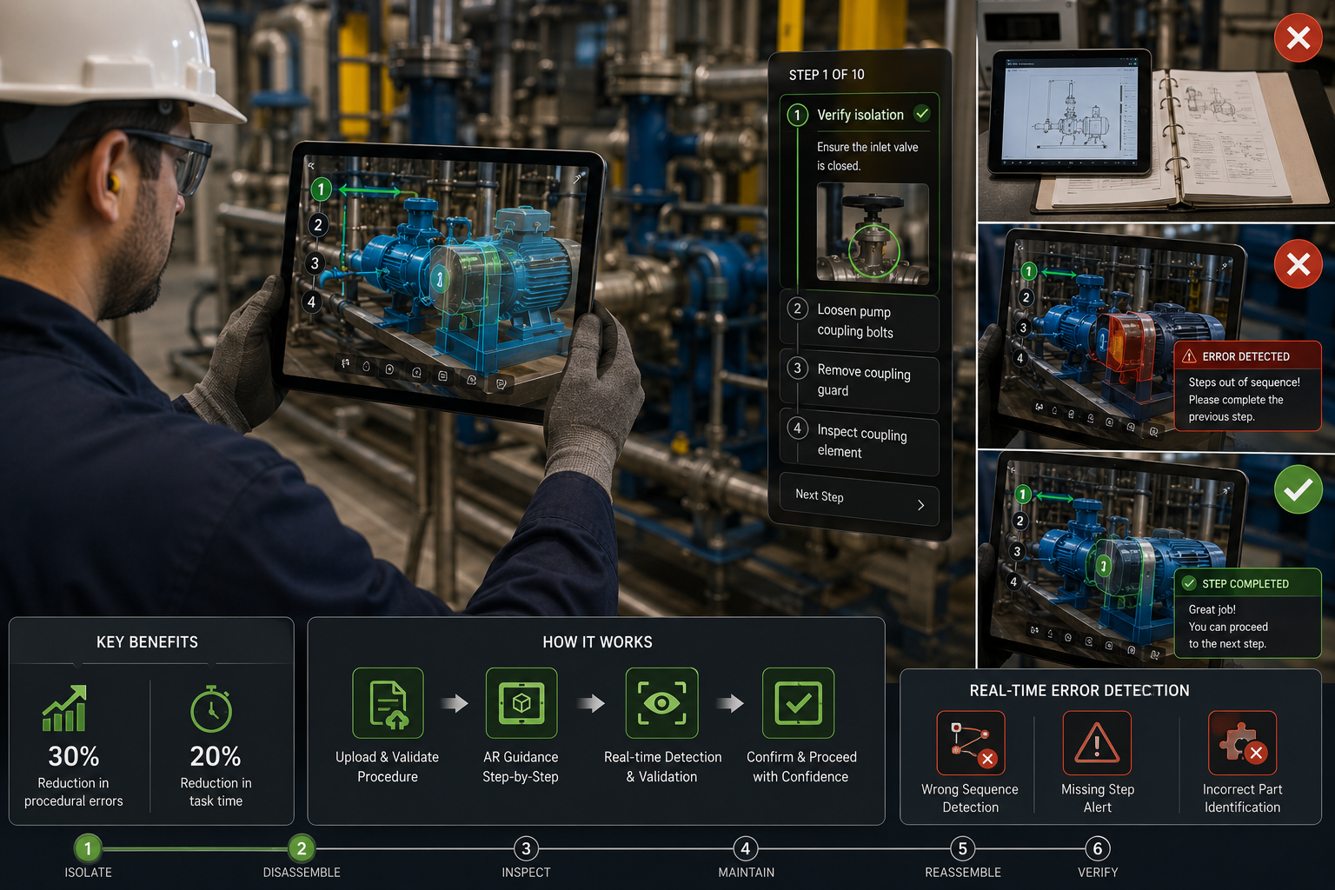The width and height of the screenshot is (1335, 890).
Task: Click the Wrong Sequence Detection icon
Action: tap(971, 743)
